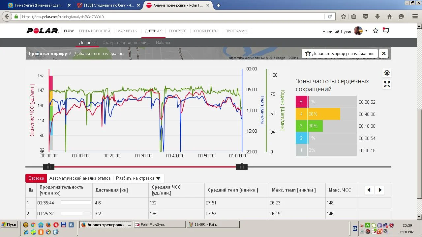422x237 pixels.
Task: Open notifications flag icon in header
Action: coord(386,31)
